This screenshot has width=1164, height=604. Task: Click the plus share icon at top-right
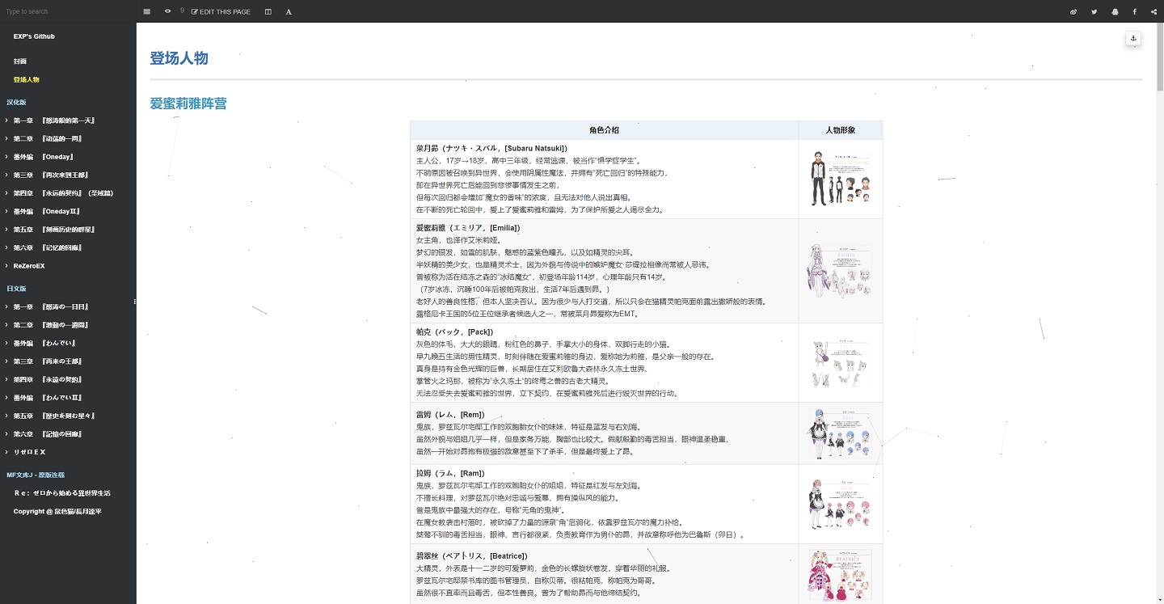[1153, 11]
